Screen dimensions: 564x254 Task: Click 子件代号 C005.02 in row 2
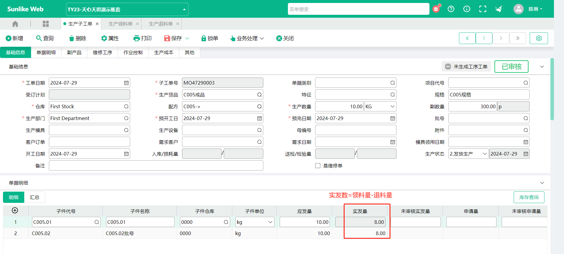click(41, 233)
